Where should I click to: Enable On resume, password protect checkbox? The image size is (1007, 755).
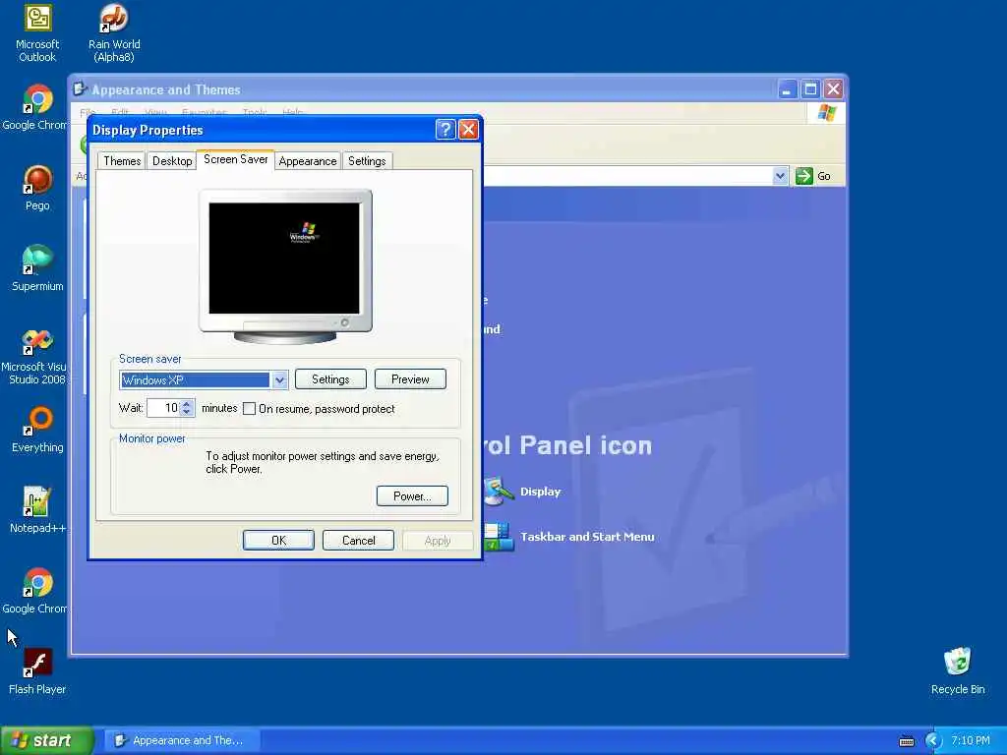pyautogui.click(x=249, y=409)
